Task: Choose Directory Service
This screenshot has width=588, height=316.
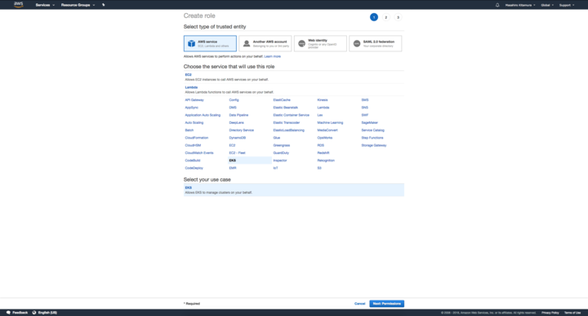Action: coord(241,130)
